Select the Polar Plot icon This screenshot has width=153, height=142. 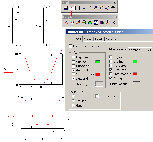pyautogui.click(x=84, y=23)
